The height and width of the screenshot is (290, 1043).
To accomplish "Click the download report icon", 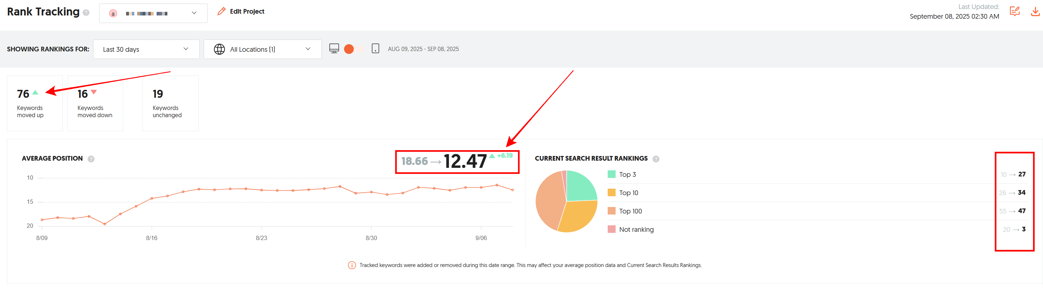I will [x=1035, y=11].
